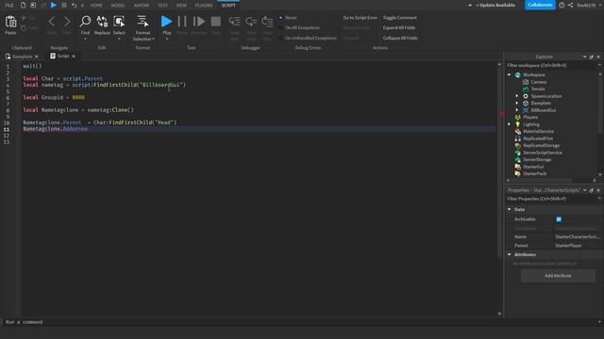
Task: Click the undo arrow in quick access bar
Action: 74,5
